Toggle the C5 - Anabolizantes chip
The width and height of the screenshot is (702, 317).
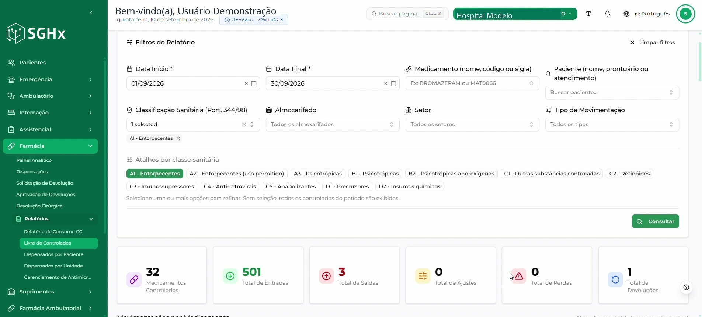click(291, 186)
